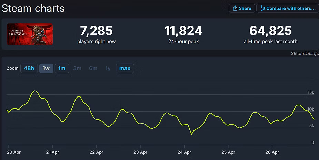Screen dimensions: 319x160
Task: Click the 5k y-axis label
Action: pos(312,126)
